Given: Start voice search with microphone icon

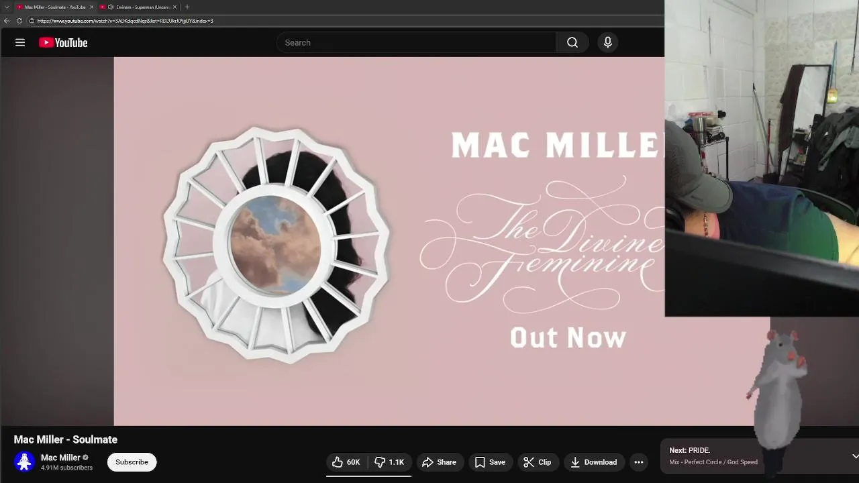Looking at the screenshot, I should click(608, 42).
